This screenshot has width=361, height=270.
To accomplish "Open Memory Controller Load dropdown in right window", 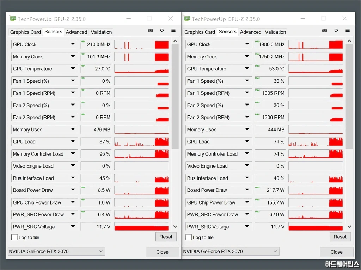I will click(247, 153).
